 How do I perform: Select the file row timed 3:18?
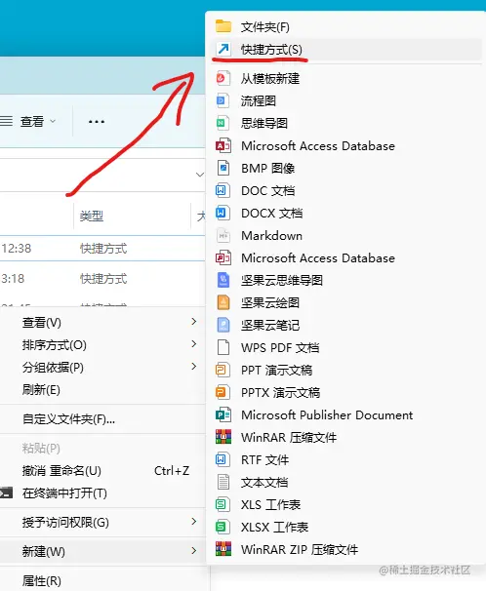tap(102, 279)
